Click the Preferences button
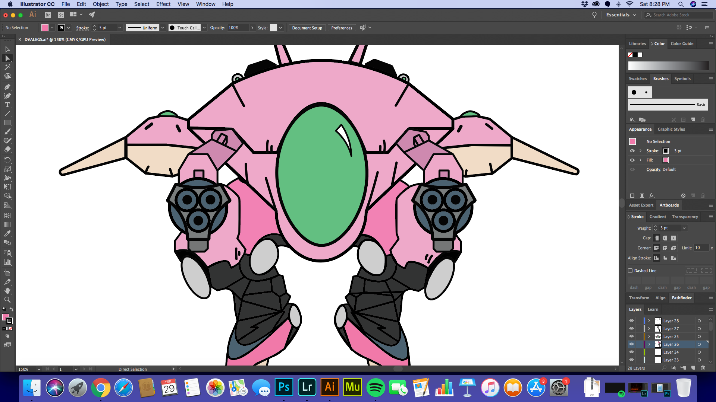 coord(342,28)
